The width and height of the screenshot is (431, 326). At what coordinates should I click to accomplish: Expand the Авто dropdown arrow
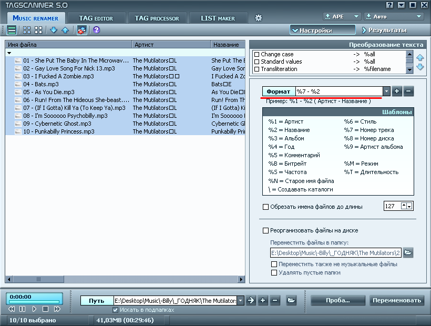[418, 16]
